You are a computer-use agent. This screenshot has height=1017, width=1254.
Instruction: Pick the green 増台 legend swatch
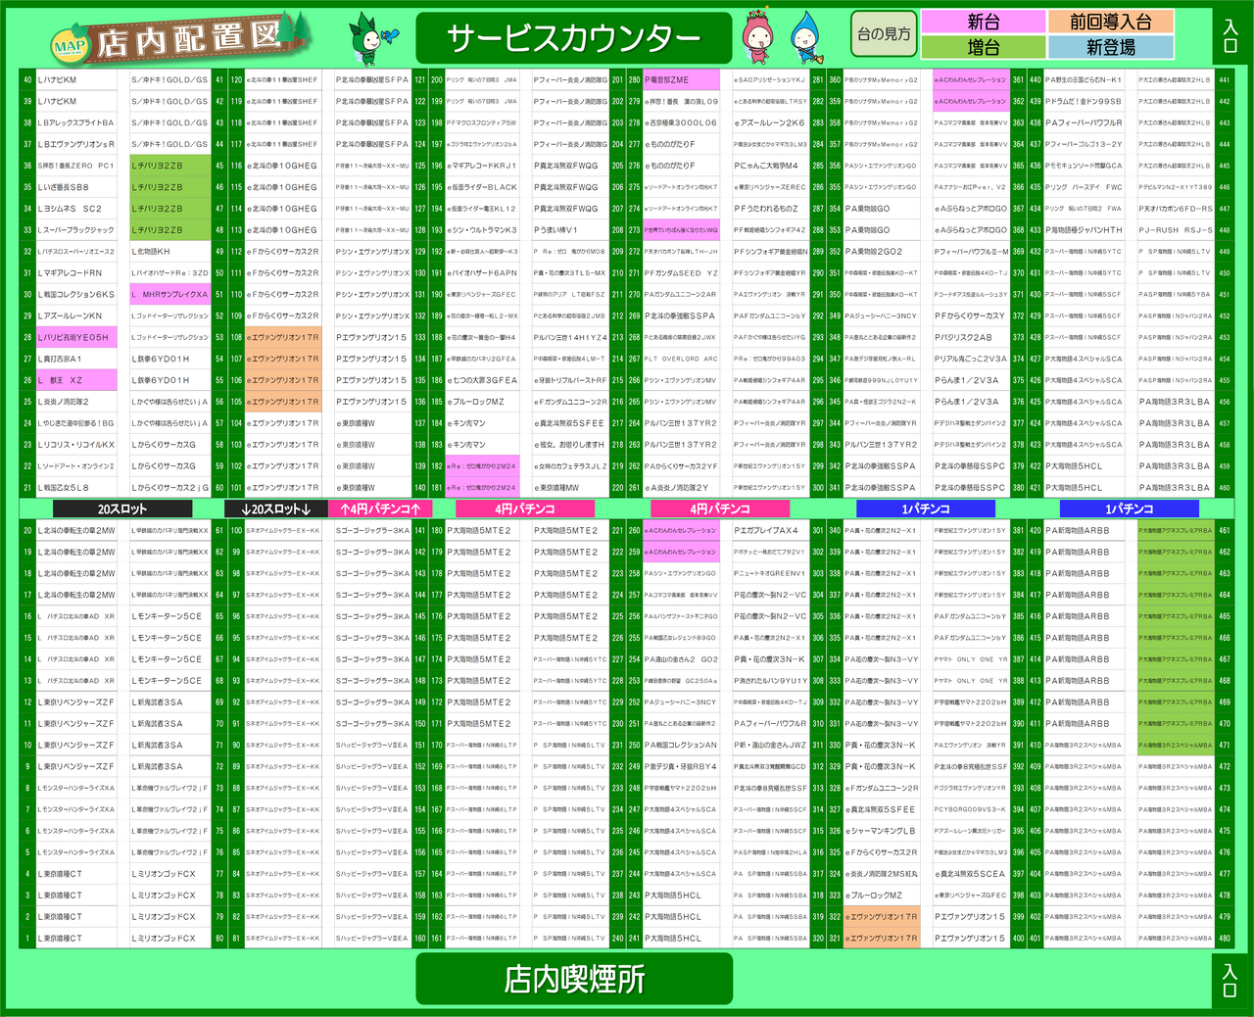point(983,47)
